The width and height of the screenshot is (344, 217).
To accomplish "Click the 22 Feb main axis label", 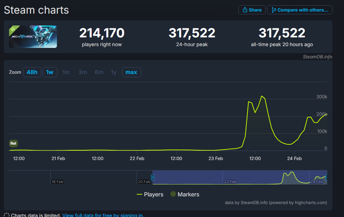I will (137, 159).
